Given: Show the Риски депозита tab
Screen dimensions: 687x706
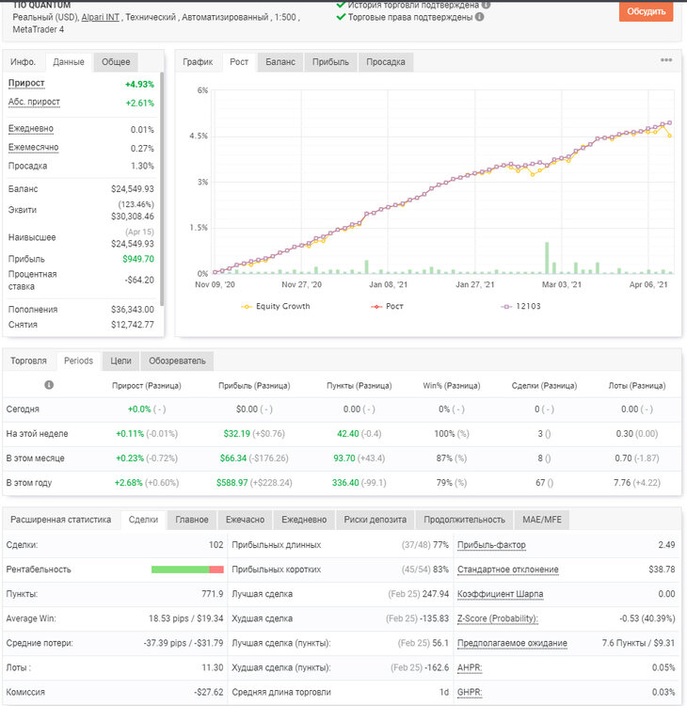Looking at the screenshot, I should (375, 520).
